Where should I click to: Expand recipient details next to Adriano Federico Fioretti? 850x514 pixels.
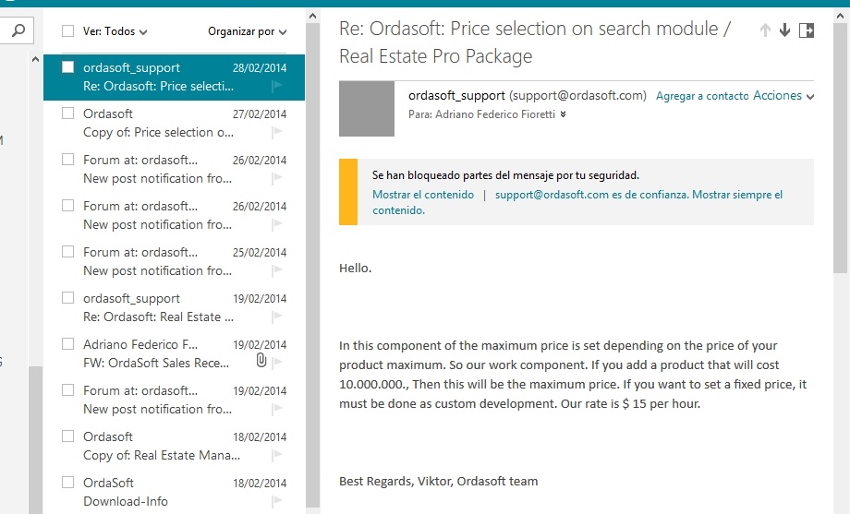[564, 114]
